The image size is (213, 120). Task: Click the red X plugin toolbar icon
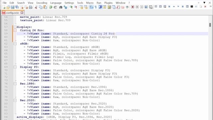[x=205, y=7]
